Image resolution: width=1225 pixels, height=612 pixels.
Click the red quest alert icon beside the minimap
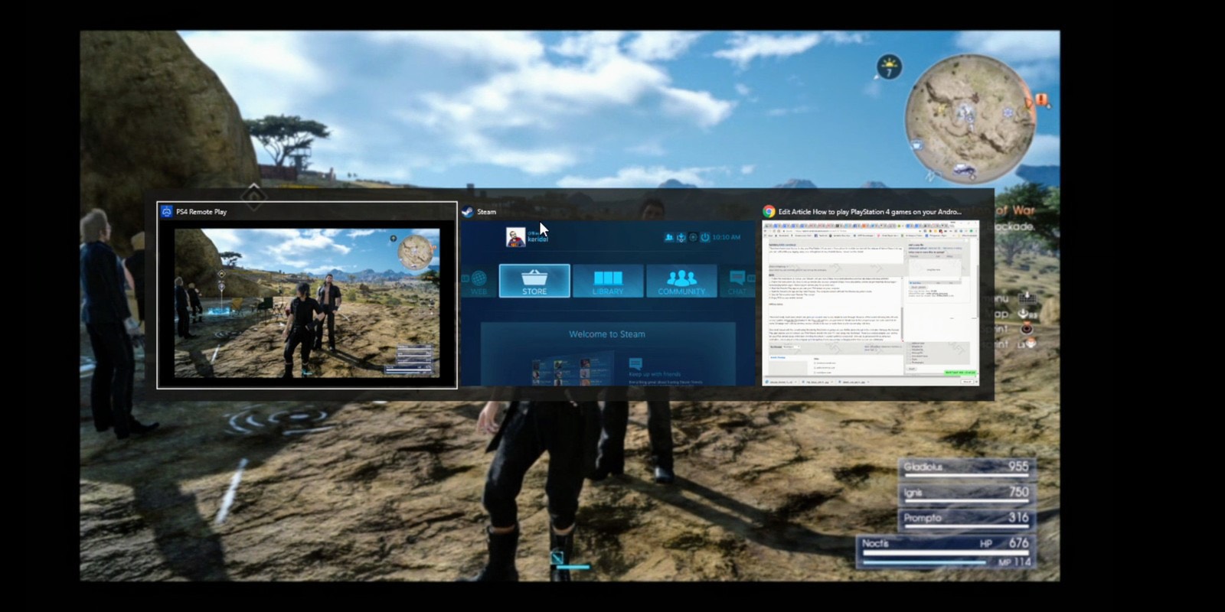(1042, 100)
